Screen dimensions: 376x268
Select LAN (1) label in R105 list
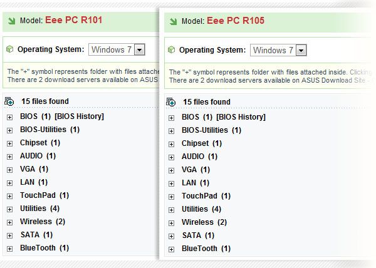click(196, 183)
